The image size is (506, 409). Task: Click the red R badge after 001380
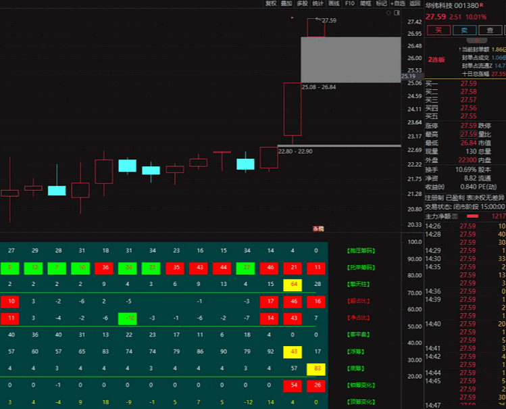click(482, 5)
